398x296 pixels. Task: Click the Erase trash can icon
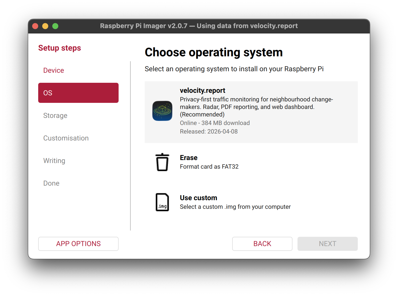tap(162, 162)
